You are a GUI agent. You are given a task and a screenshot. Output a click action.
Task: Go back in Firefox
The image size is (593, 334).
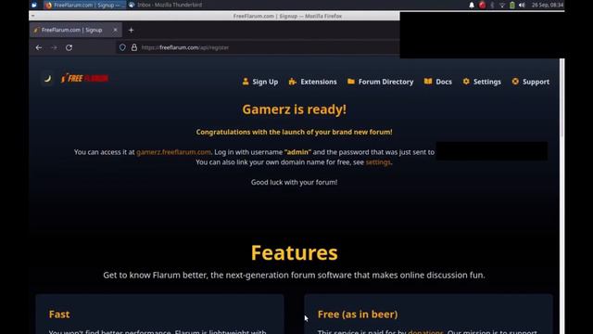pyautogui.click(x=39, y=47)
